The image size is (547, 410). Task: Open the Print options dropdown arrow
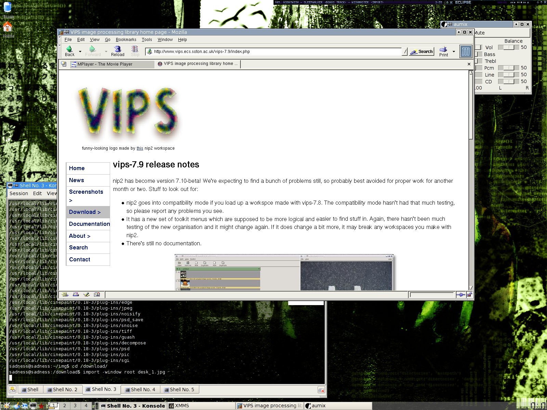[454, 52]
